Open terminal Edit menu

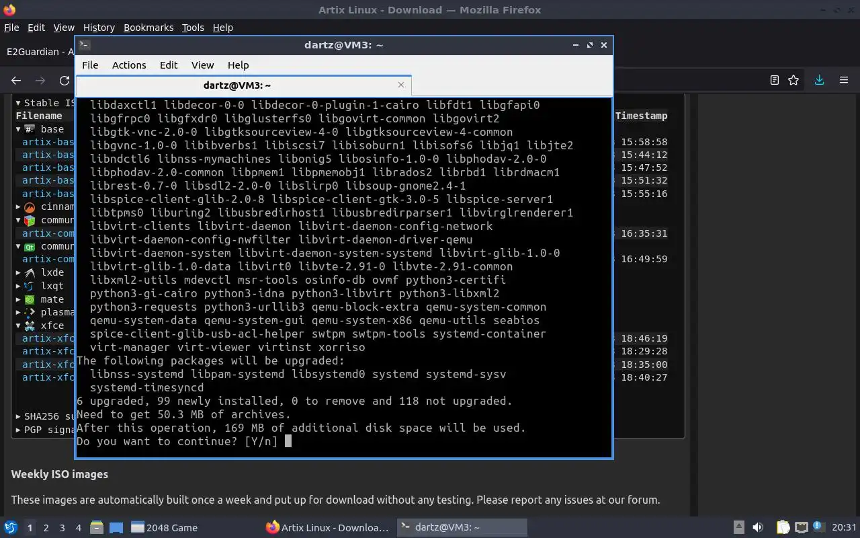coord(169,65)
